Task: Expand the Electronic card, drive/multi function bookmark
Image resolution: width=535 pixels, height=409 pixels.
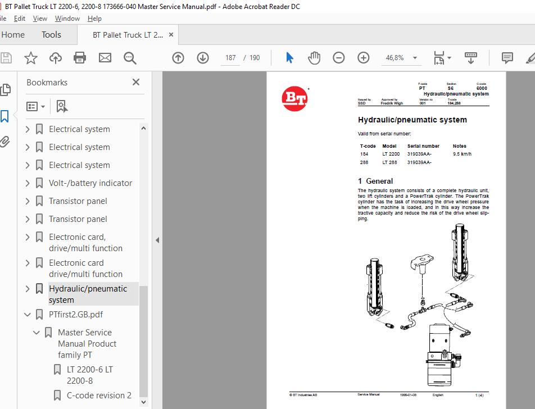Action: (x=28, y=237)
